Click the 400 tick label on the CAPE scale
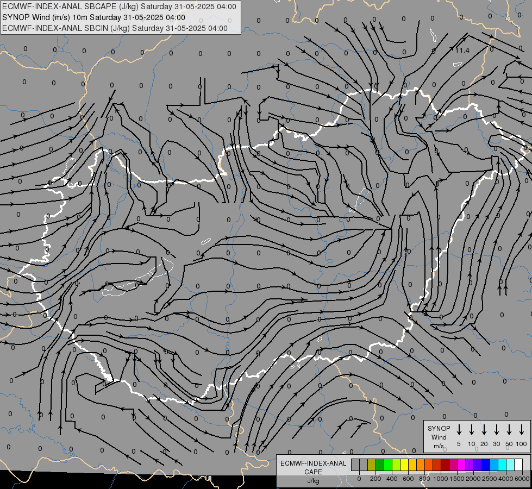 [392, 479]
